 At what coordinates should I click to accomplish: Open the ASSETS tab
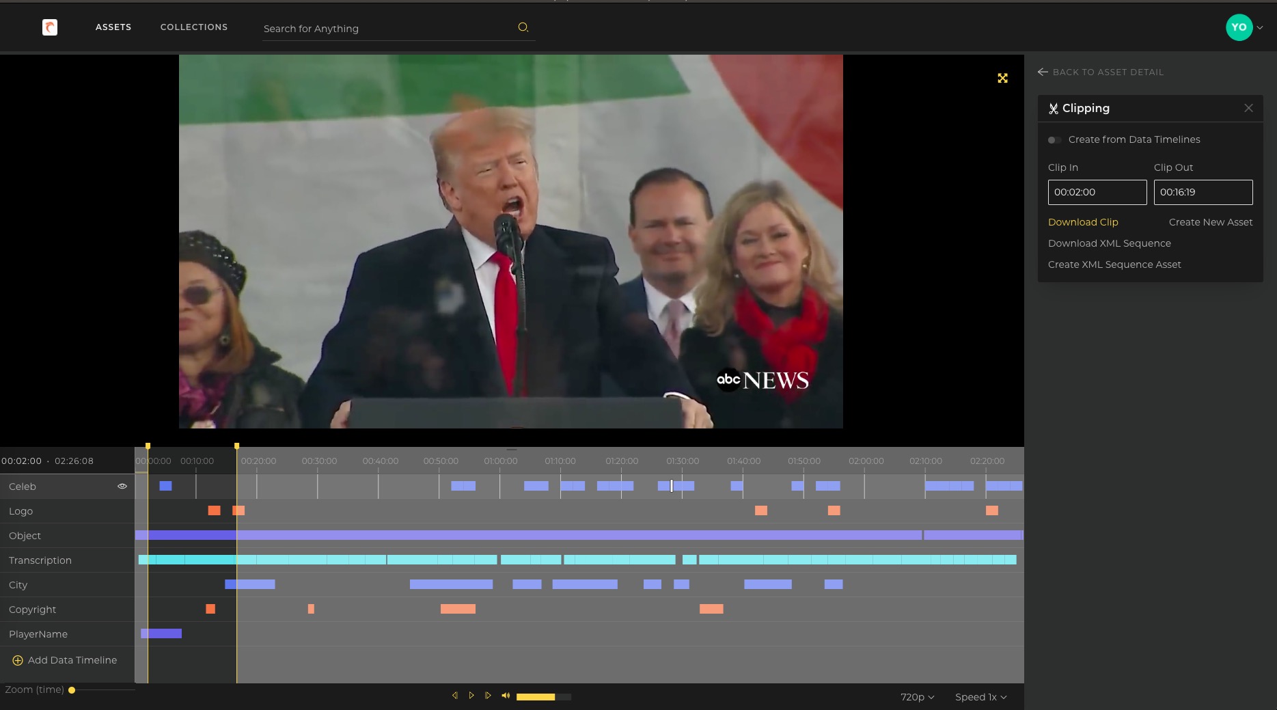click(113, 27)
